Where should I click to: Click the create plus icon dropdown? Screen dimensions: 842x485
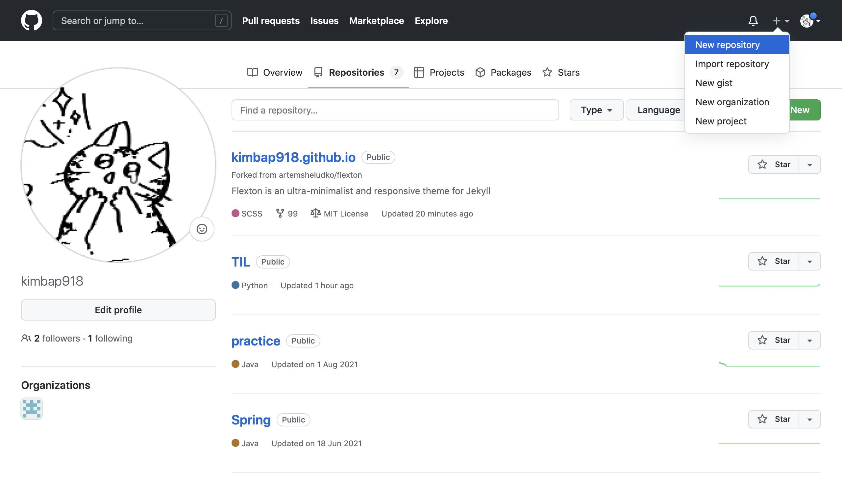coord(780,21)
